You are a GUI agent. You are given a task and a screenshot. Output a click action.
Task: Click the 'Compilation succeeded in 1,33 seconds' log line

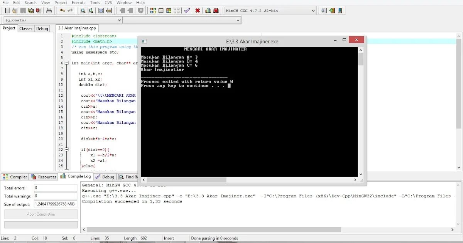pyautogui.click(x=132, y=201)
